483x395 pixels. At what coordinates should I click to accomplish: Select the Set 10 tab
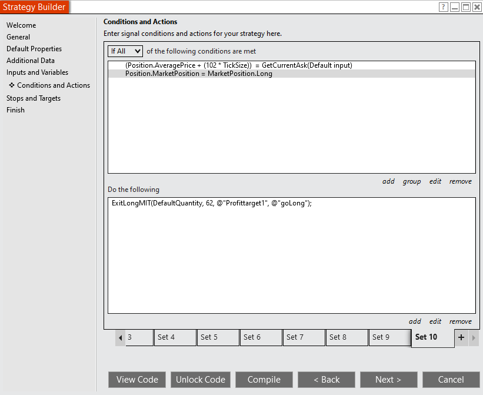pyautogui.click(x=433, y=338)
